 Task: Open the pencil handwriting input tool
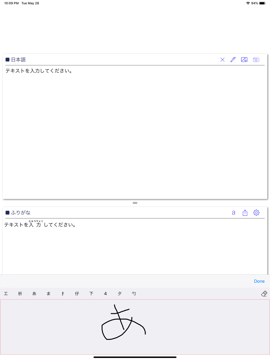pos(233,60)
